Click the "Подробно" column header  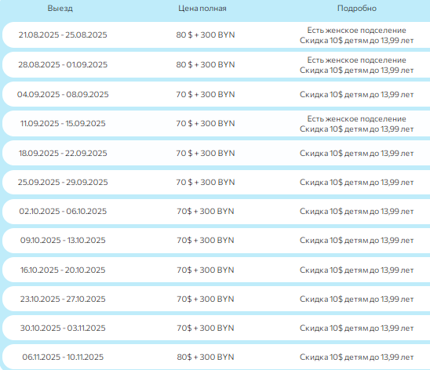point(357,9)
